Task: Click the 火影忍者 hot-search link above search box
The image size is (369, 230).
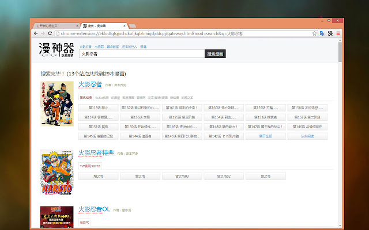Action: tap(85, 47)
